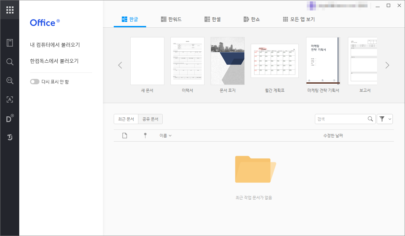Click the 문서 표지 label text

click(227, 90)
